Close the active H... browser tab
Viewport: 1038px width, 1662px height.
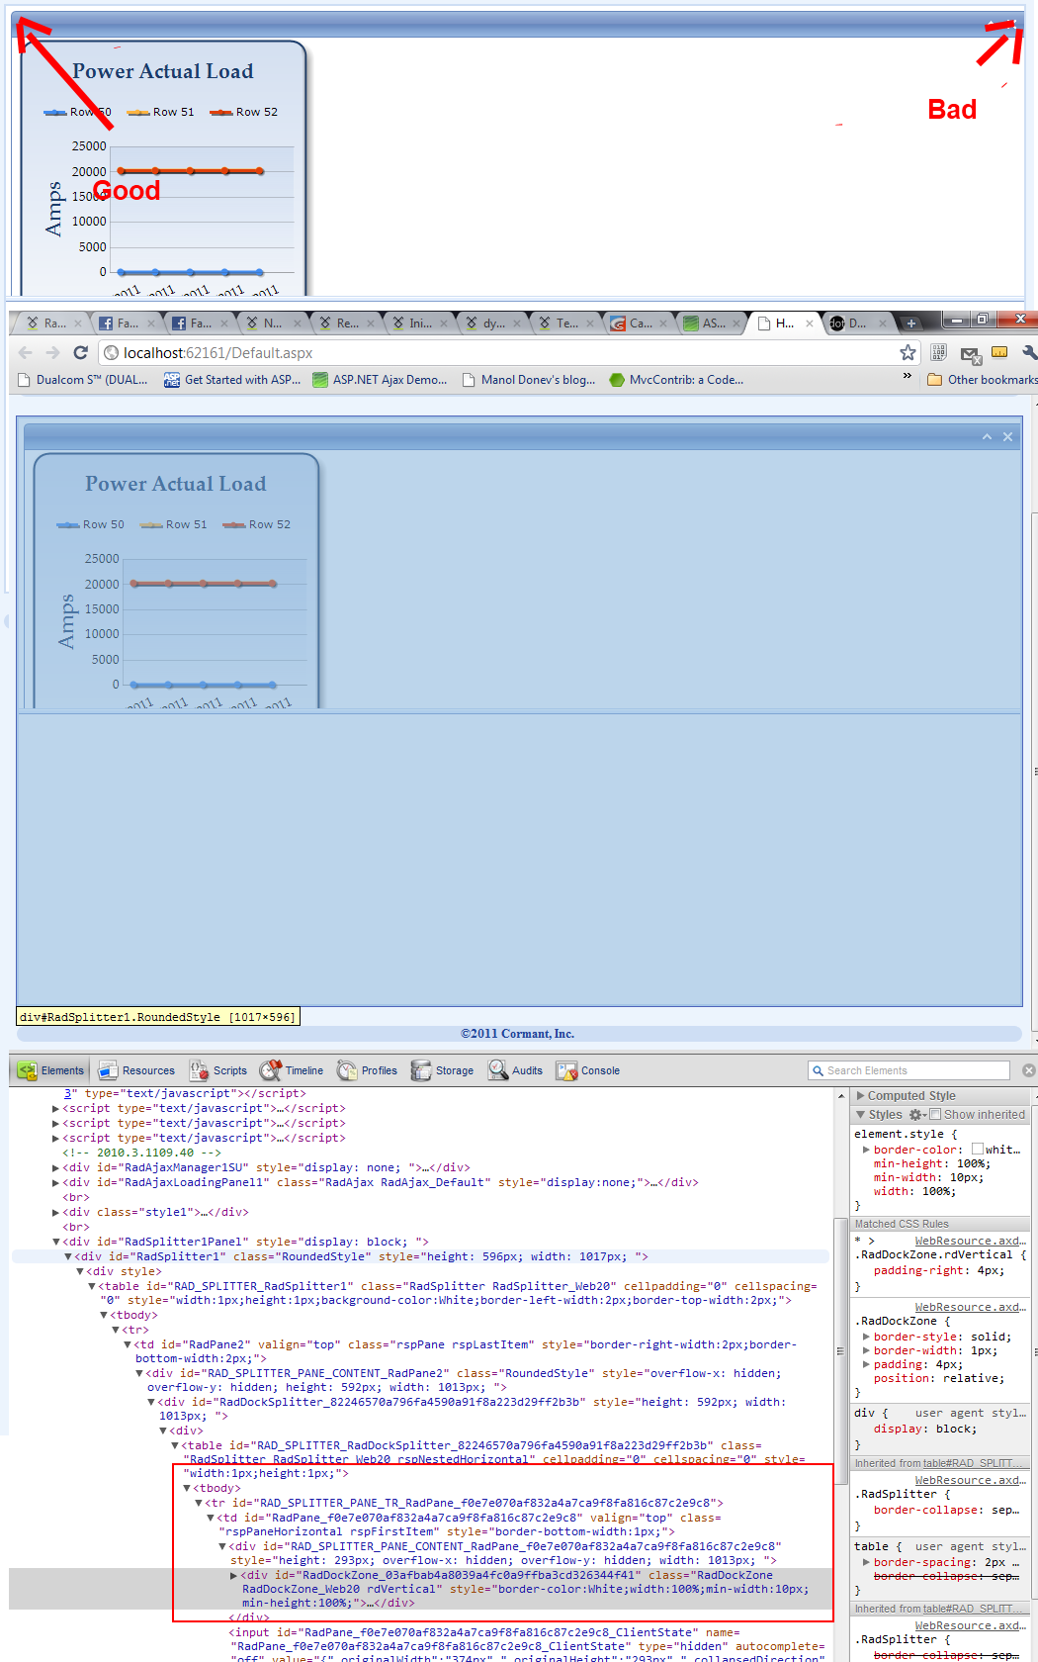(810, 323)
